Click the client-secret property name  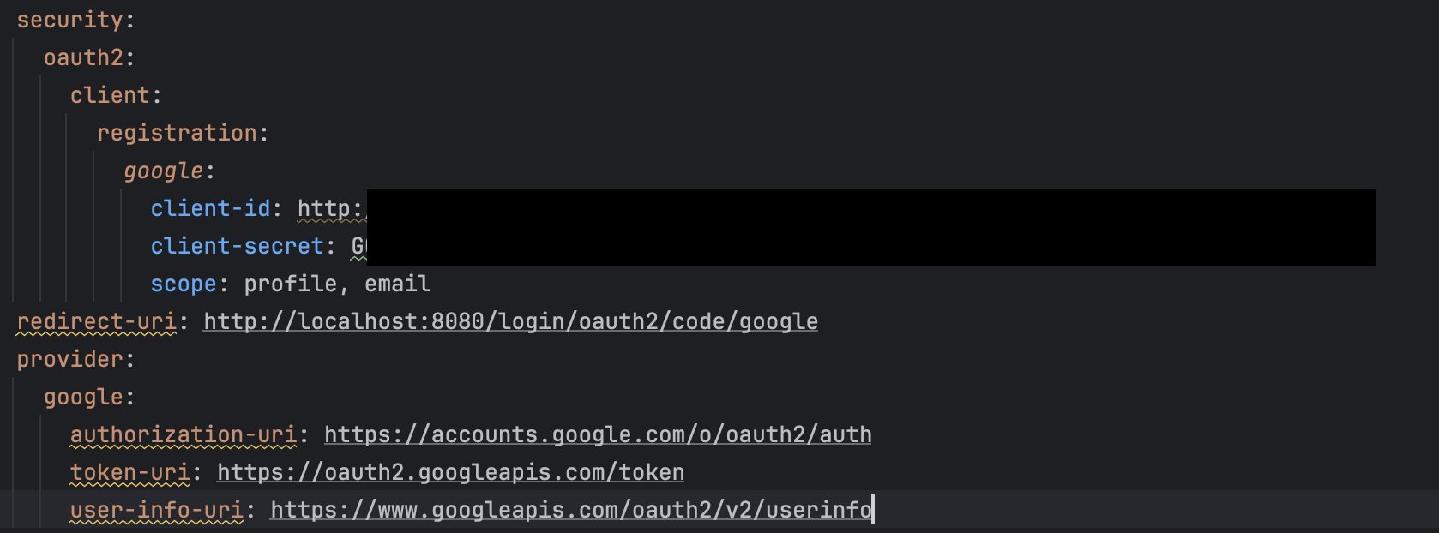(x=238, y=246)
